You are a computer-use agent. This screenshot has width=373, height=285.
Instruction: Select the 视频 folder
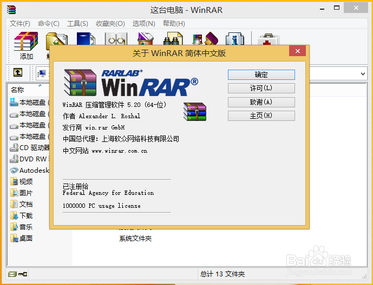click(x=22, y=182)
